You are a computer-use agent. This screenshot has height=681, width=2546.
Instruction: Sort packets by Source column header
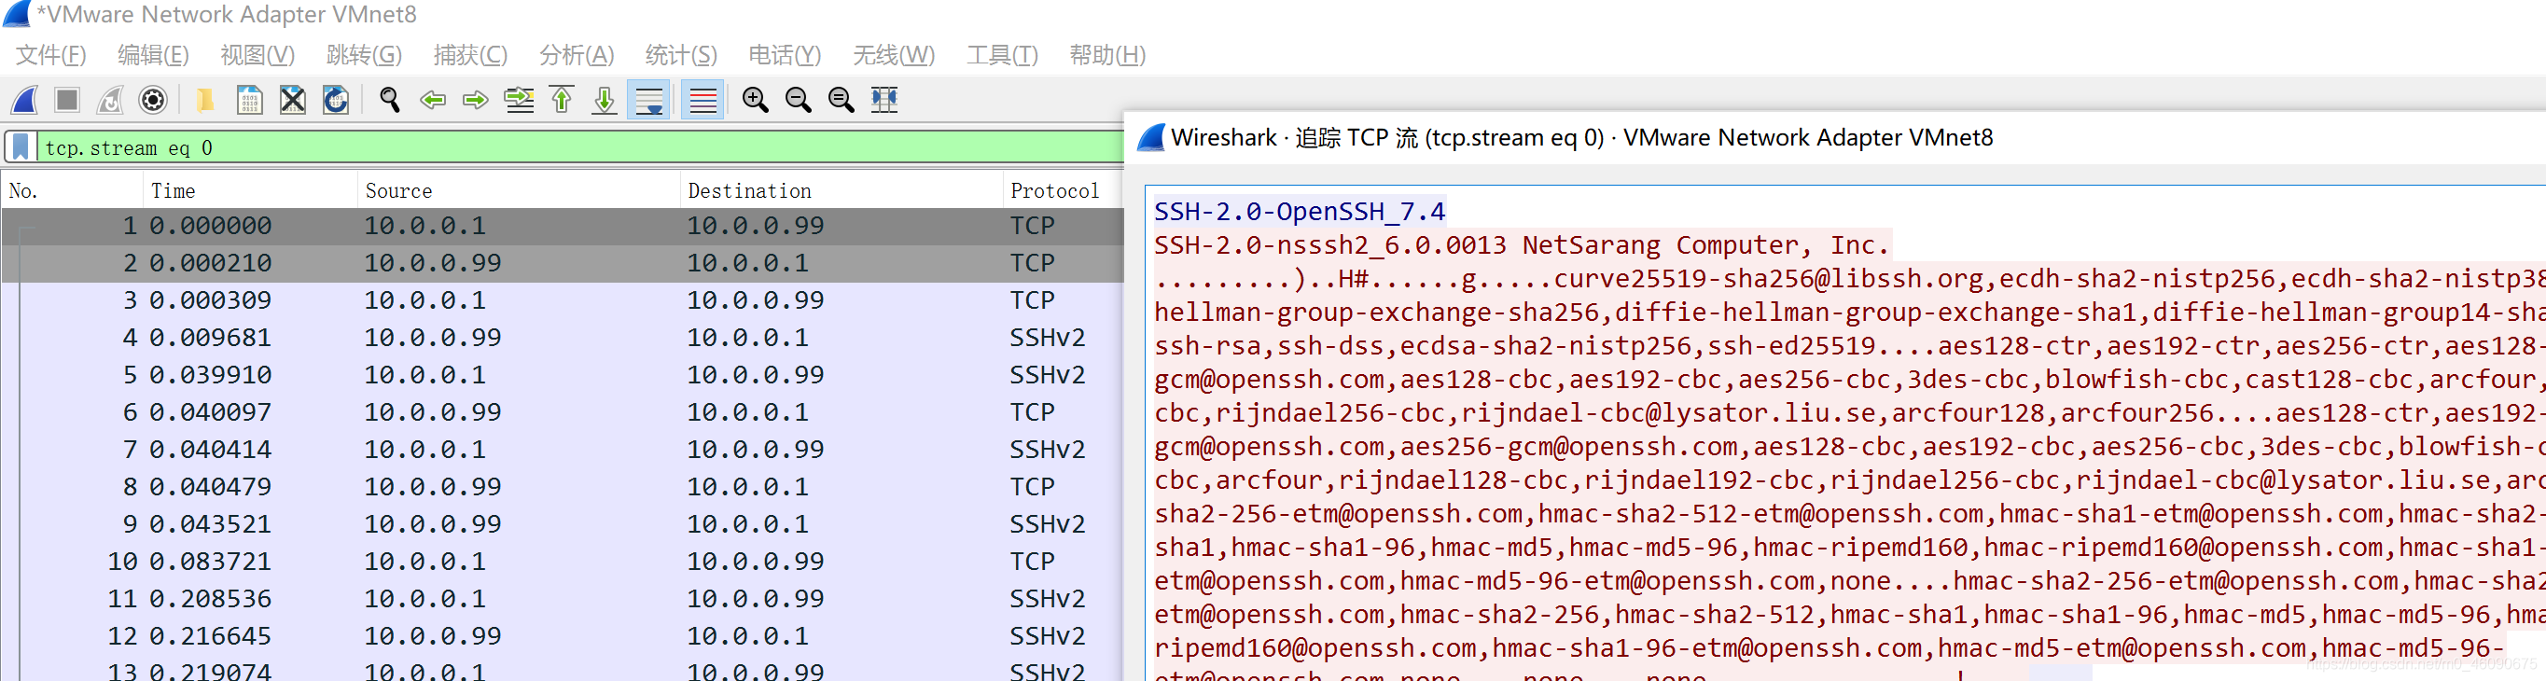pos(519,190)
